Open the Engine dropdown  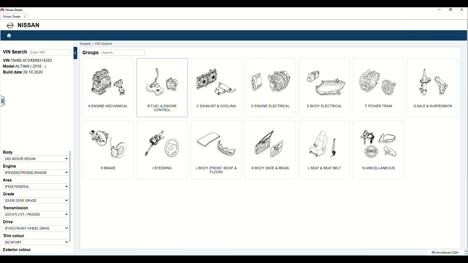pos(36,172)
